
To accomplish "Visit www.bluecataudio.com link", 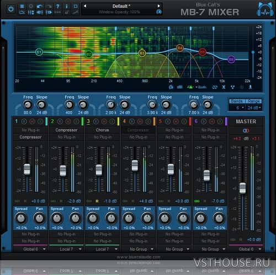I will click(139, 257).
